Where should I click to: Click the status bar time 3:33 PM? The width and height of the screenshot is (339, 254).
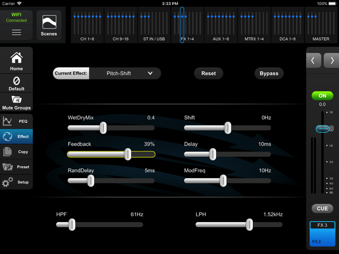pyautogui.click(x=170, y=3)
